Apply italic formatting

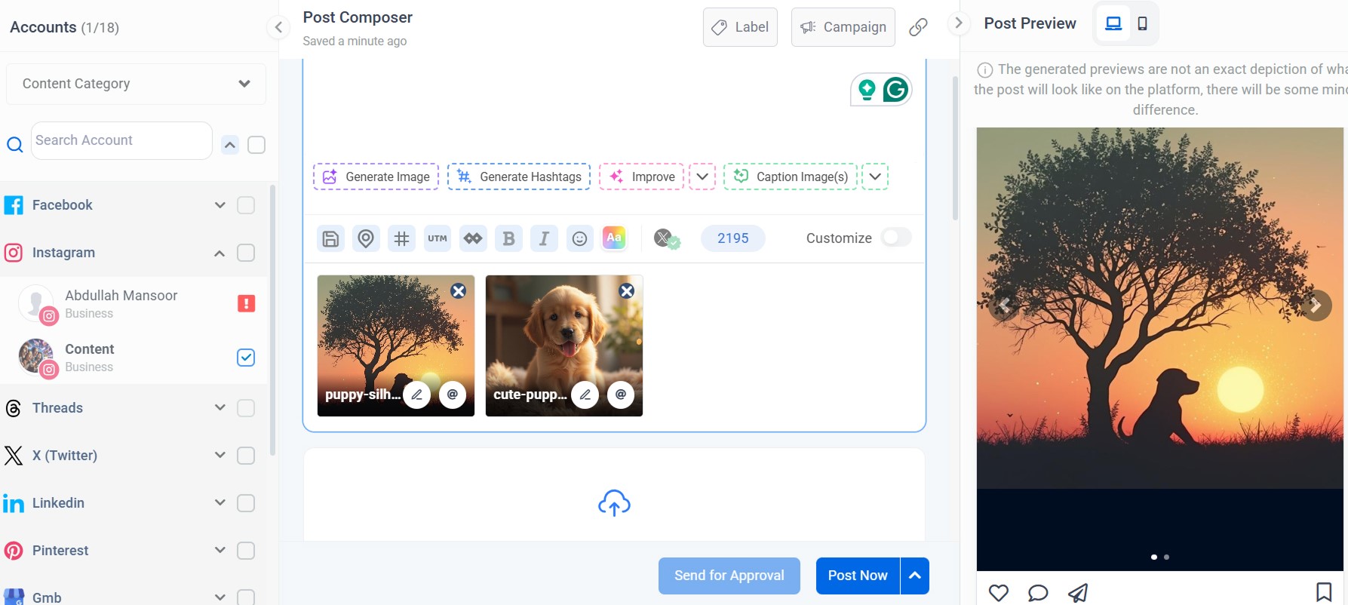pos(544,239)
